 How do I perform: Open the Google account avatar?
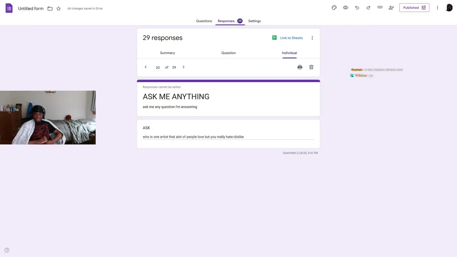coord(449,7)
